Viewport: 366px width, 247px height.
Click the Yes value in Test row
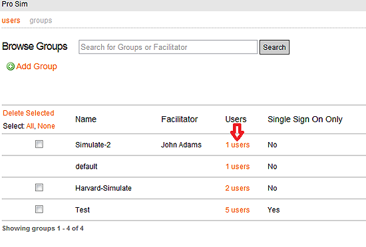(x=274, y=210)
